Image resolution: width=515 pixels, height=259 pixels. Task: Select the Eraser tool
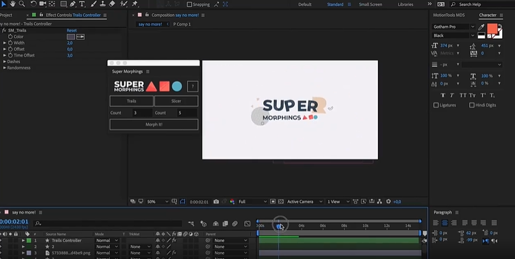click(x=112, y=4)
